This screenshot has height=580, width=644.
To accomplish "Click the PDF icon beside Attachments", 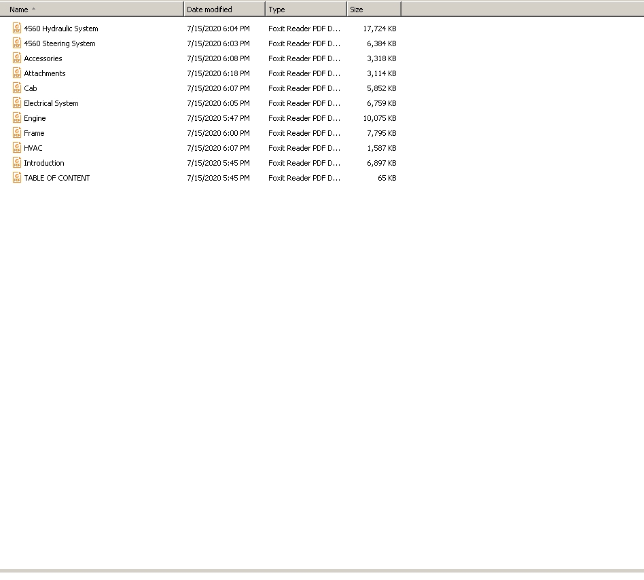I will [x=17, y=73].
